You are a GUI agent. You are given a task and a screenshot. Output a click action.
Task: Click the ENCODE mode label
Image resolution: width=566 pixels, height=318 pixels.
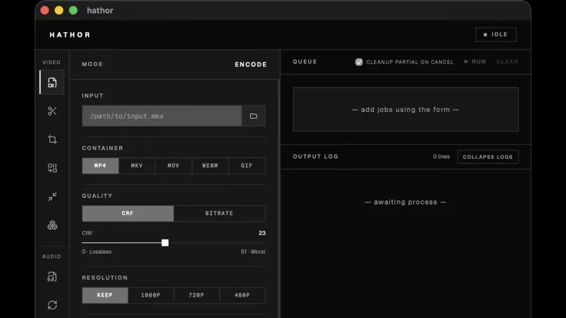click(x=251, y=65)
